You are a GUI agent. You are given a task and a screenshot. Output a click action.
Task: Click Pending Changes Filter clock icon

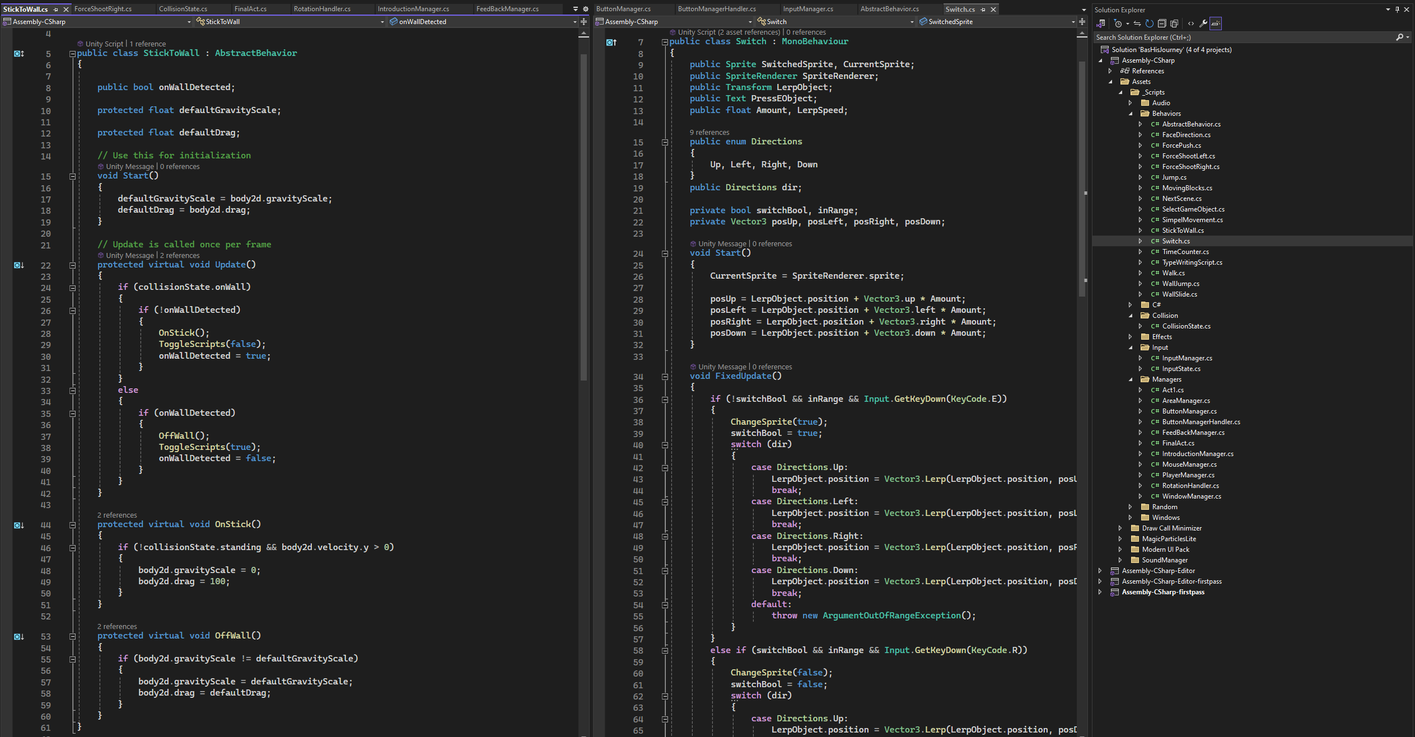(1118, 24)
